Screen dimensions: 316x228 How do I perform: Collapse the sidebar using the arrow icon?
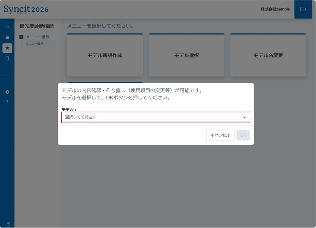6,28
